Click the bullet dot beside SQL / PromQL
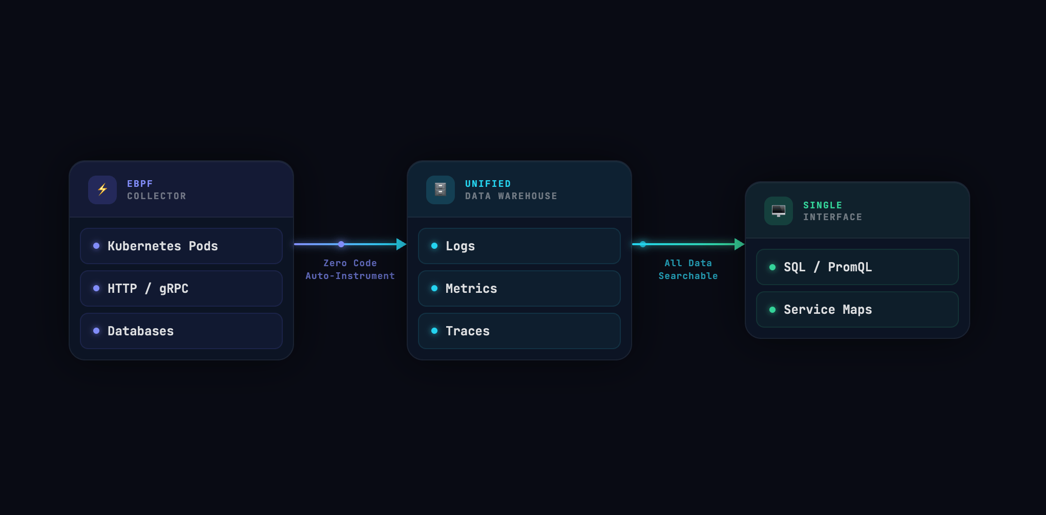This screenshot has height=515, width=1046. pos(771,267)
